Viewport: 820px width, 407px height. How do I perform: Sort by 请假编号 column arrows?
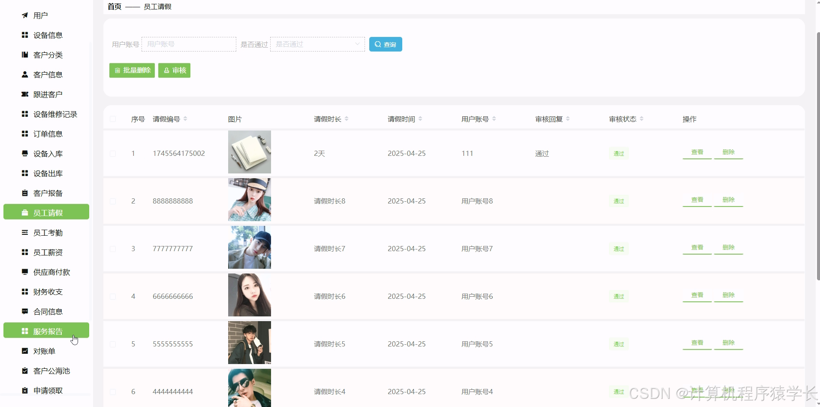(185, 119)
